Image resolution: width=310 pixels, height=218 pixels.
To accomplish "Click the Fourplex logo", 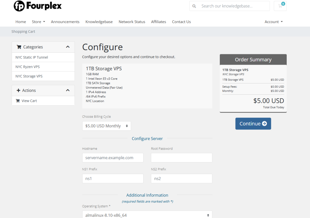I will 38,6.
